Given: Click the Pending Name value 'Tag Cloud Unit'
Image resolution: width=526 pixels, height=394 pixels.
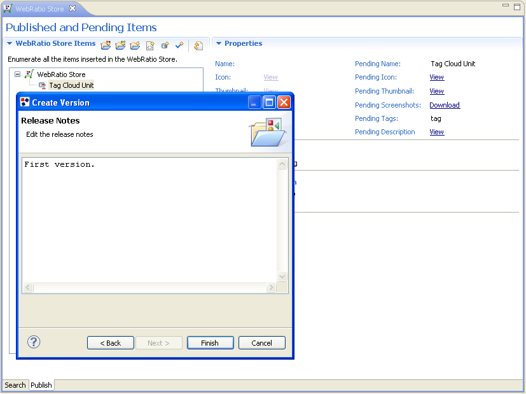Looking at the screenshot, I should pyautogui.click(x=453, y=64).
